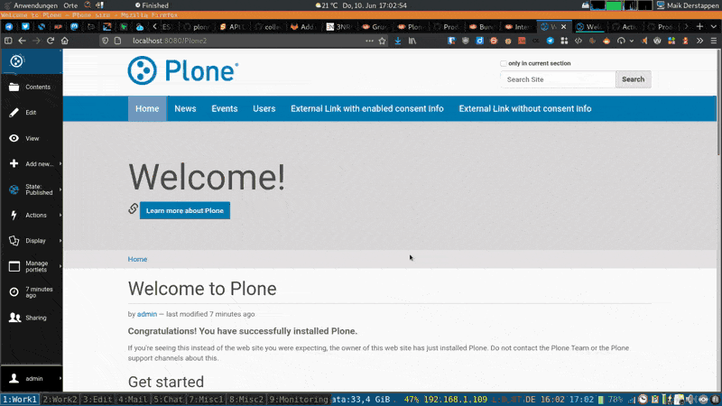Click Telegram extension icon in toolbar

551,41
